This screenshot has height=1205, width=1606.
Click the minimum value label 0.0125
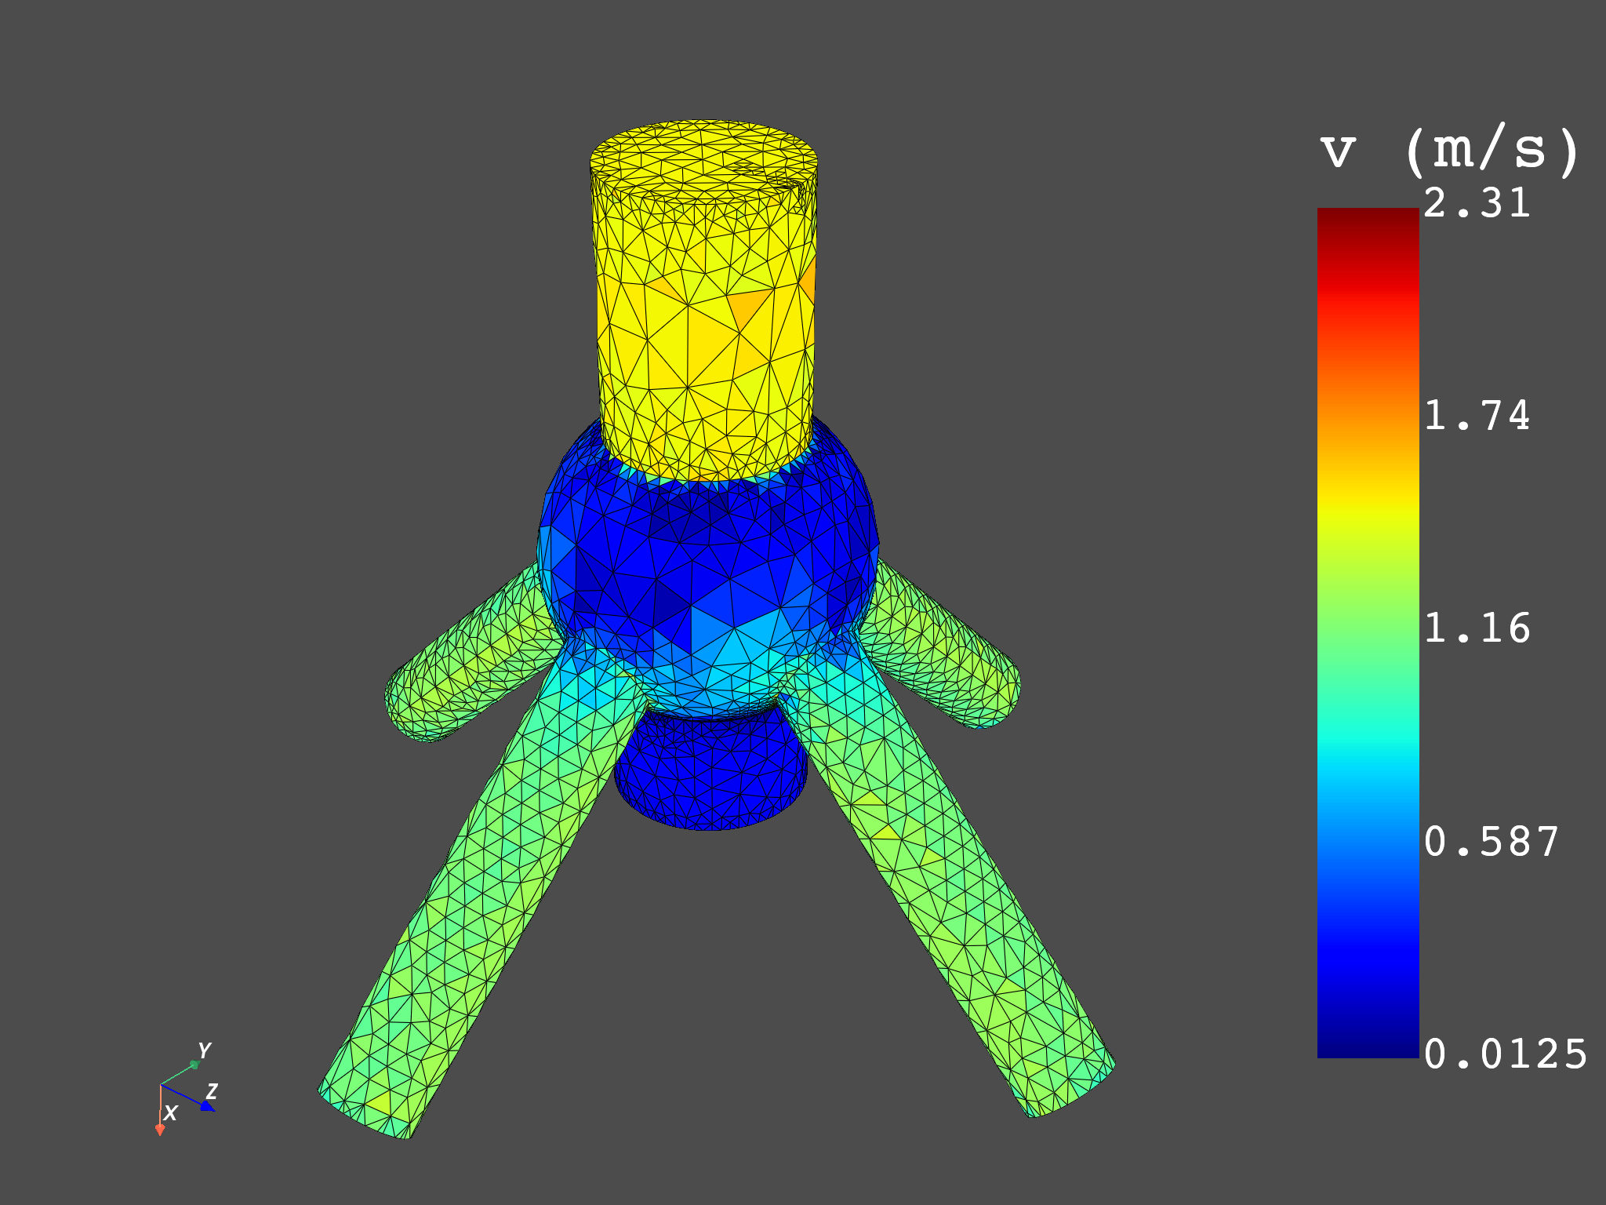(1506, 1054)
